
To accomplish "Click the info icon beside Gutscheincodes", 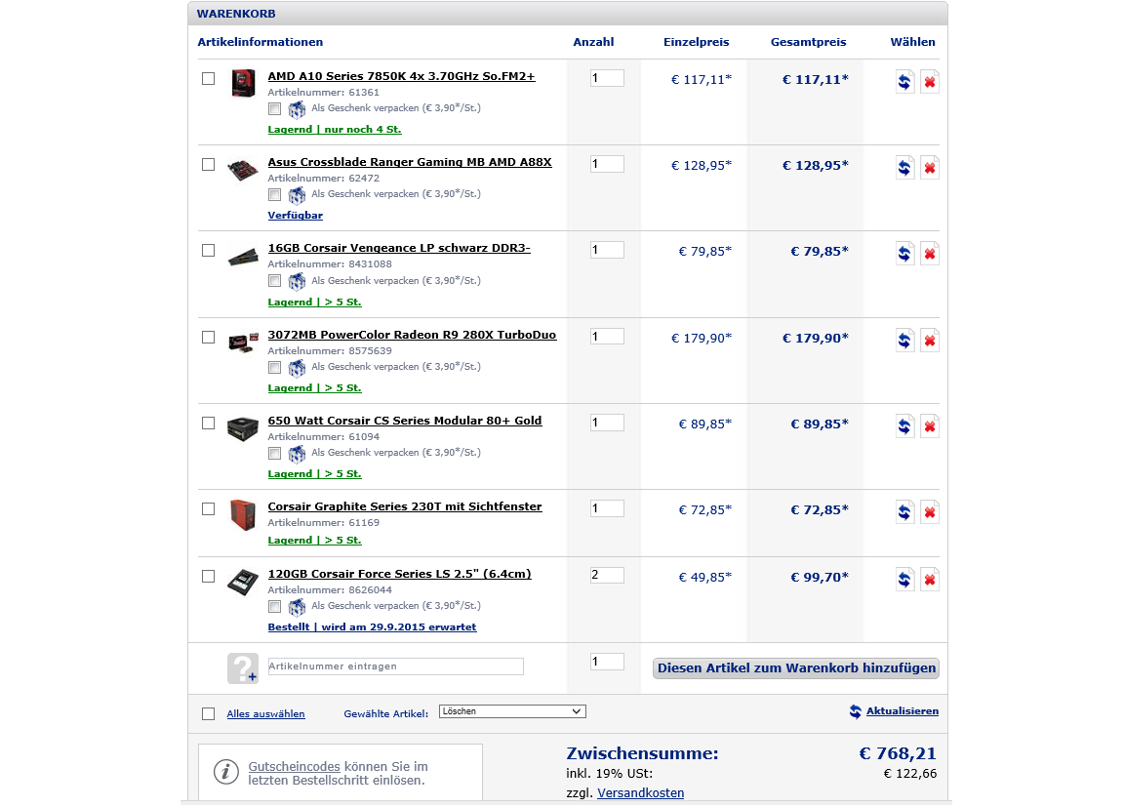I will click(225, 772).
